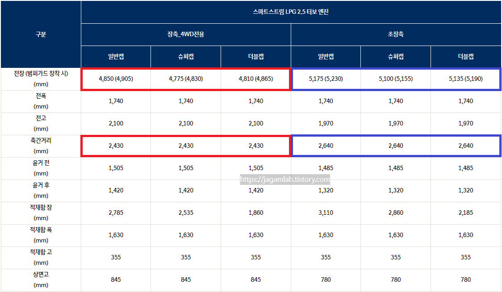Select 축간거리 2,640 under 초장축 더블캡

pyautogui.click(x=466, y=146)
